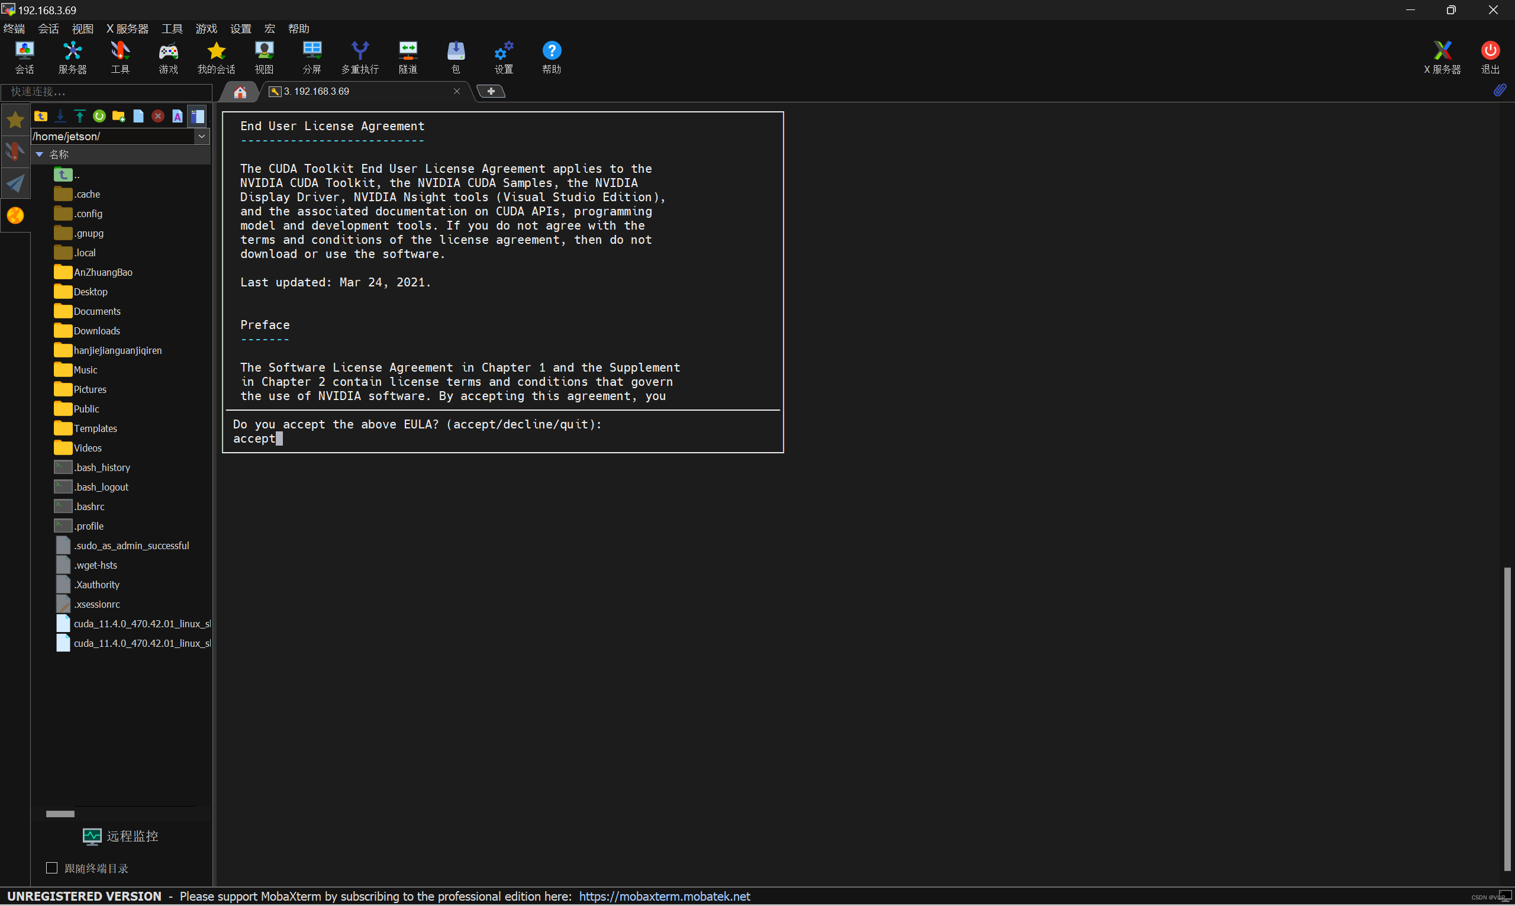This screenshot has height=906, width=1515.
Task: Click the refresh folder icon in SFTP panel
Action: pos(99,116)
